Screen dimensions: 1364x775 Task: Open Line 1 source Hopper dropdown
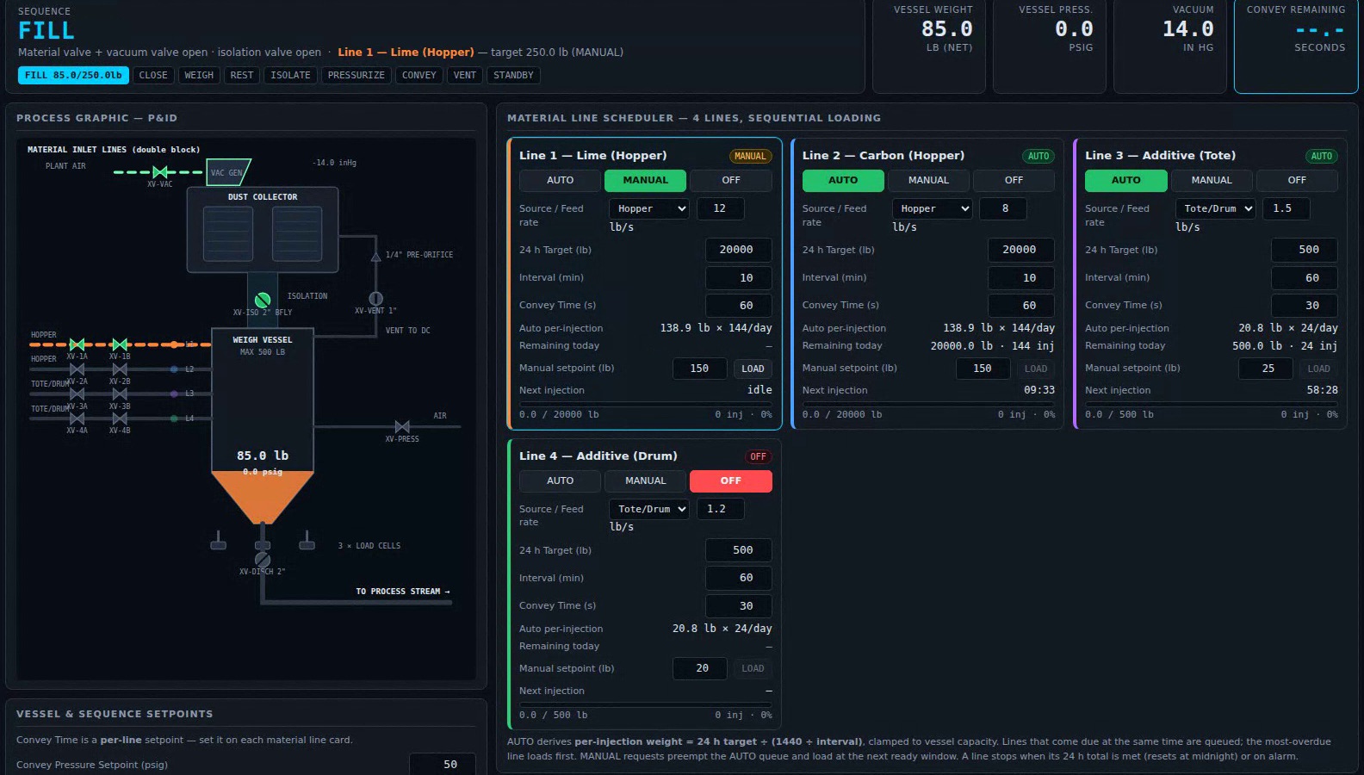(649, 208)
